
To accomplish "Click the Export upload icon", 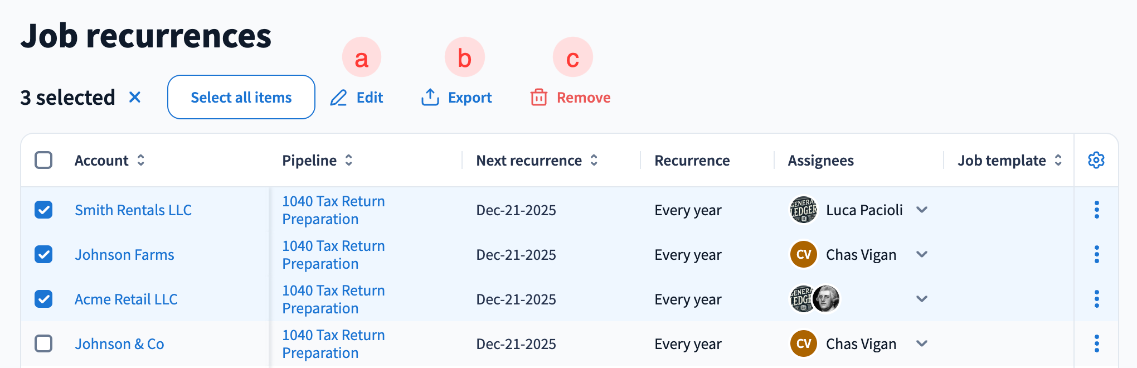I will (430, 97).
